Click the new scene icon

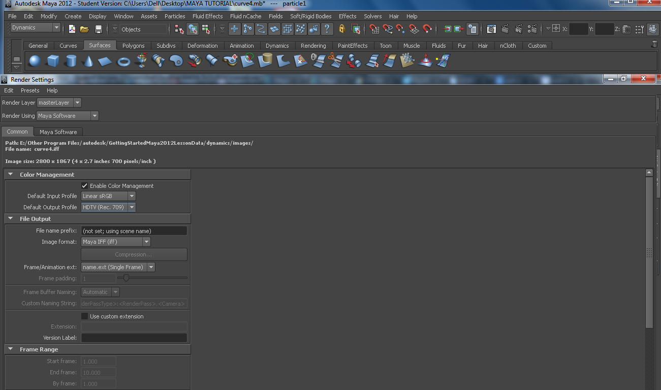pyautogui.click(x=72, y=29)
